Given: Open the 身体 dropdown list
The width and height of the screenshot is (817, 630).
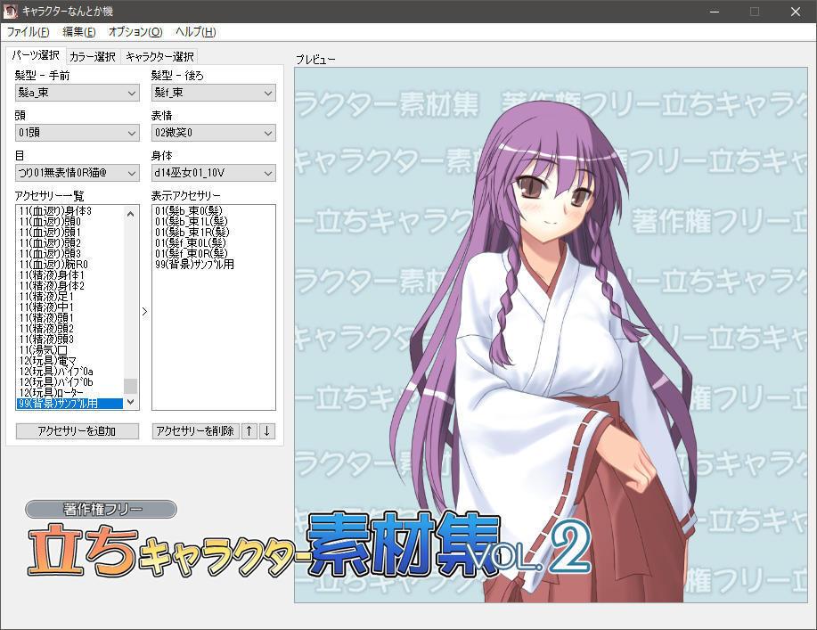Looking at the screenshot, I should coord(213,173).
